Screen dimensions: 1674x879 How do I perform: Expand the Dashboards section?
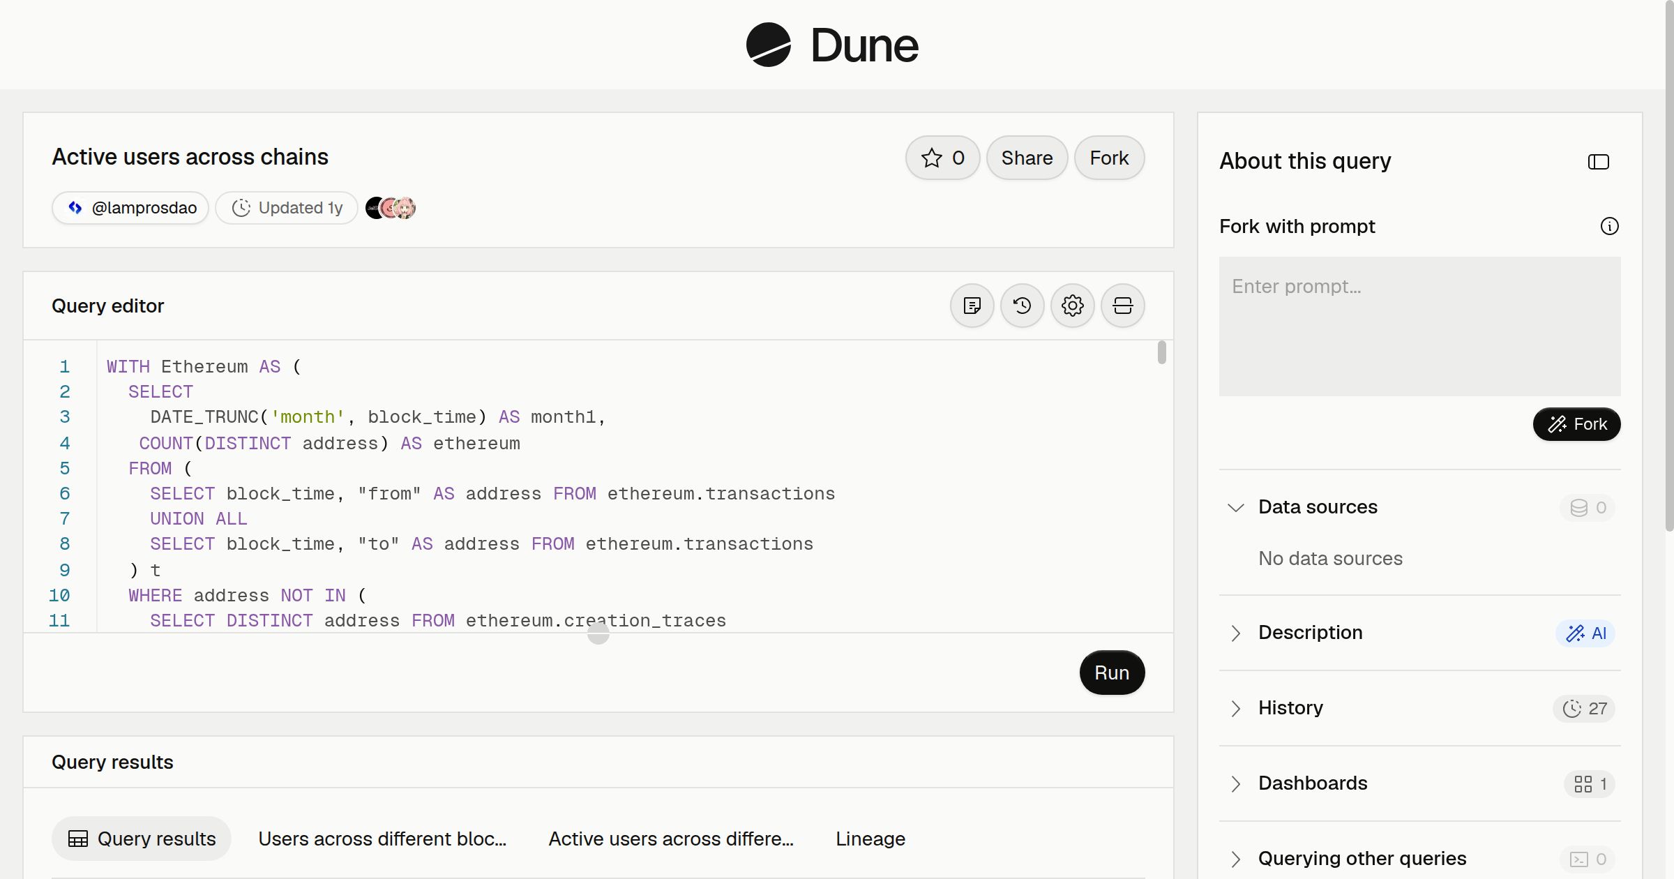tap(1236, 783)
